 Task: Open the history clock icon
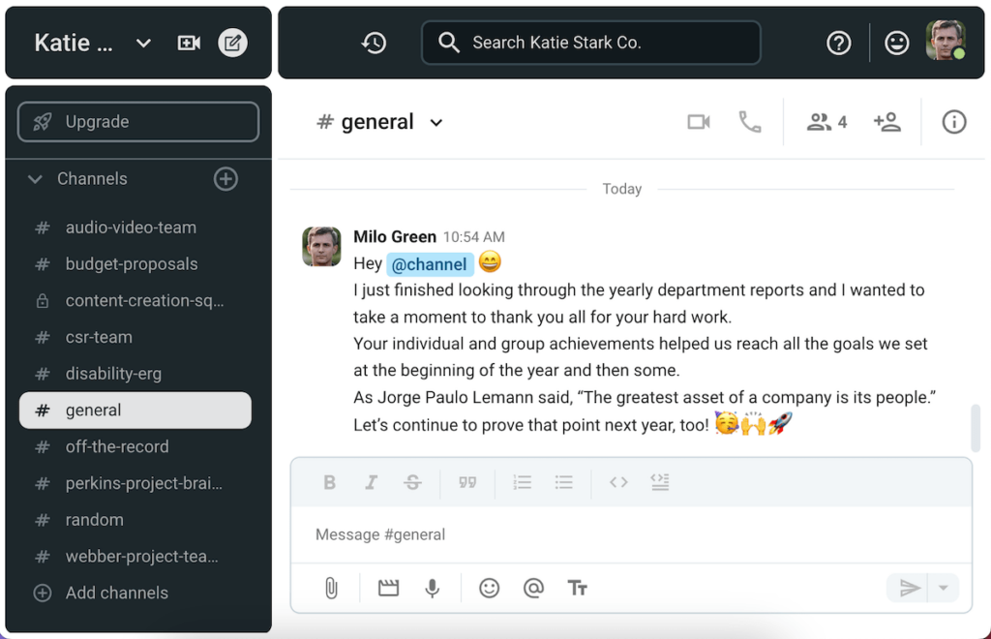tap(375, 43)
